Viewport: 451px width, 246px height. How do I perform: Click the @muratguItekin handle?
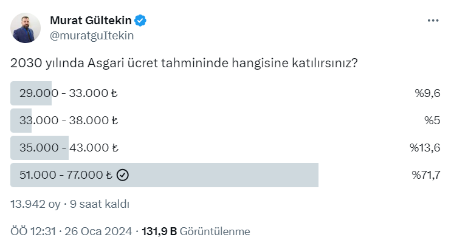[x=91, y=35]
